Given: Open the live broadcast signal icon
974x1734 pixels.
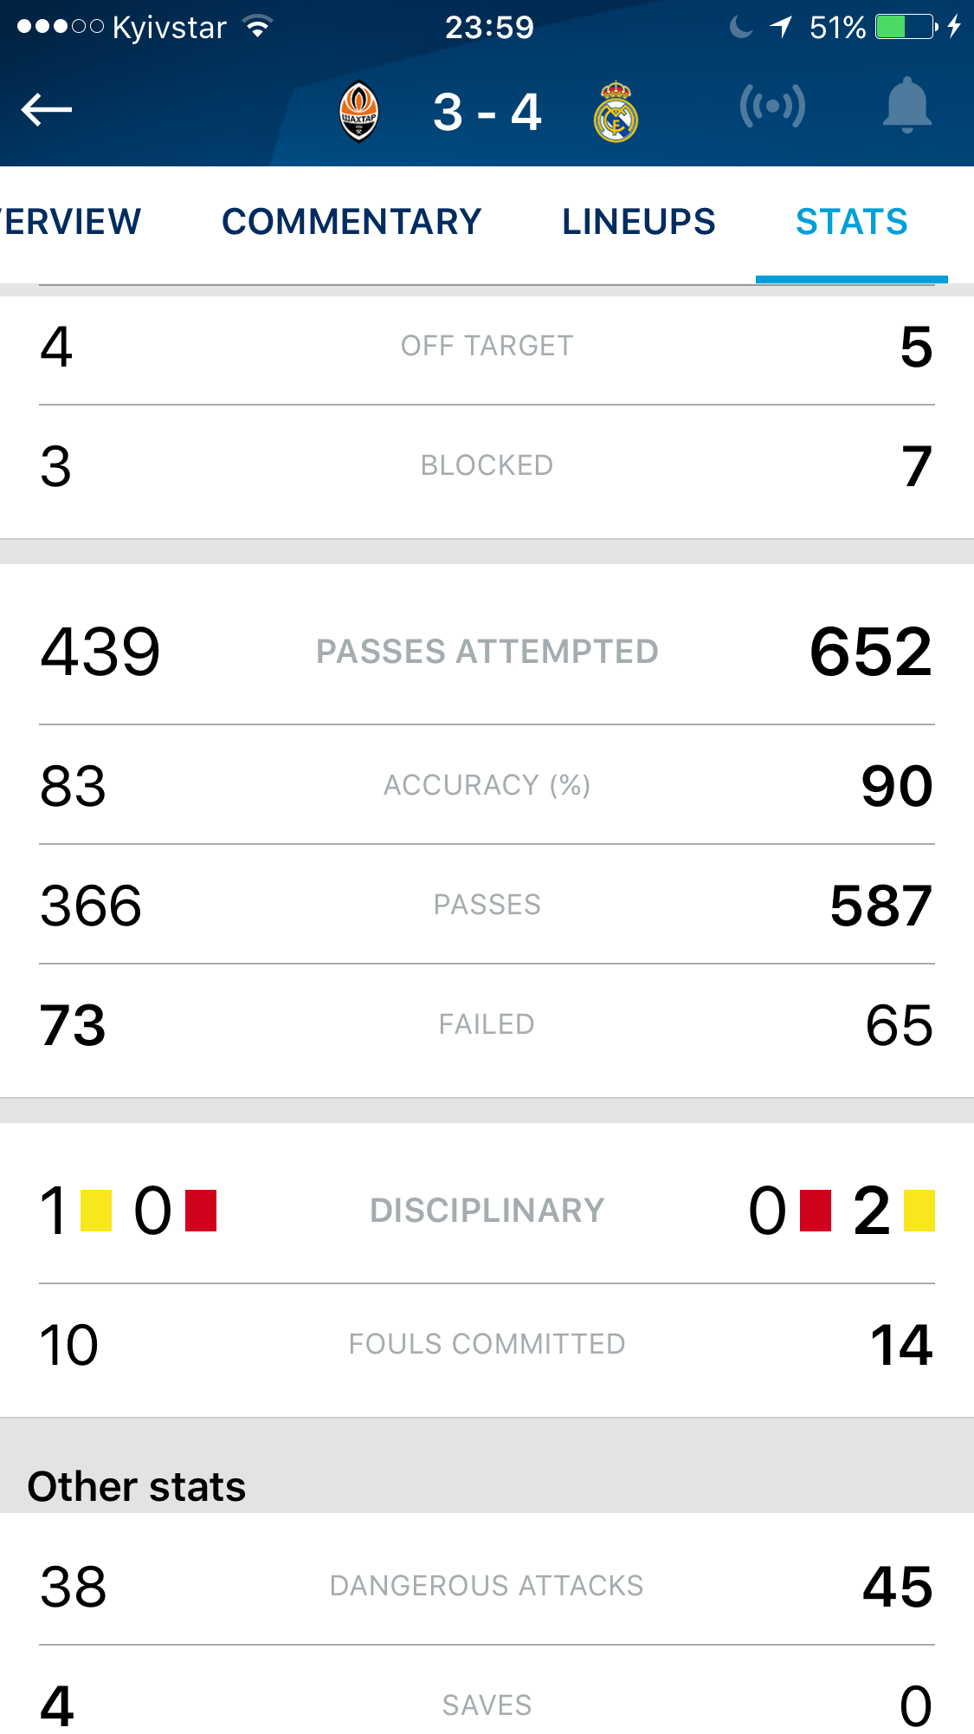Looking at the screenshot, I should pyautogui.click(x=772, y=107).
